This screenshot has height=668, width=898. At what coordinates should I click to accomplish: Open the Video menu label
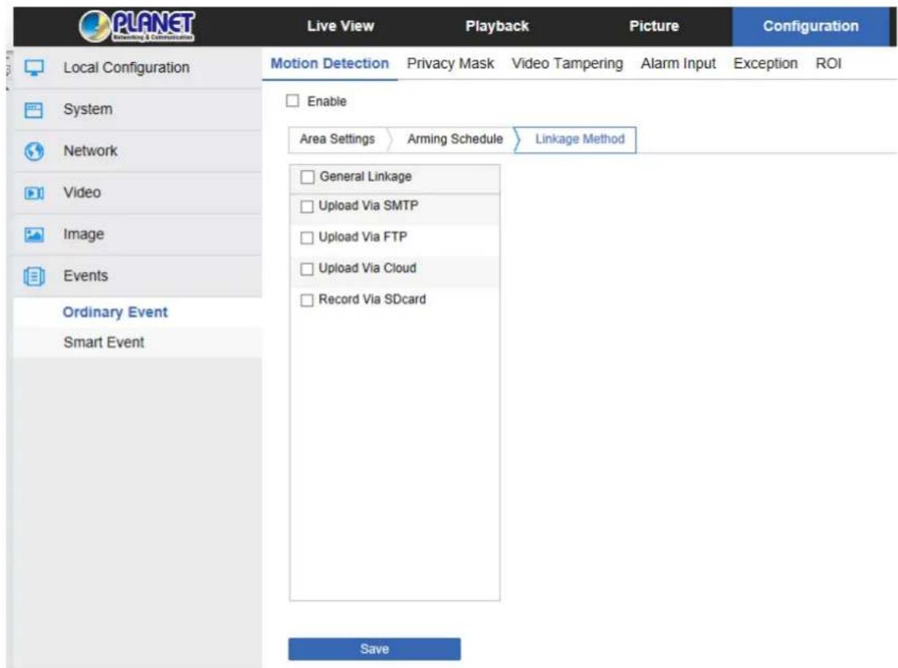(x=83, y=193)
